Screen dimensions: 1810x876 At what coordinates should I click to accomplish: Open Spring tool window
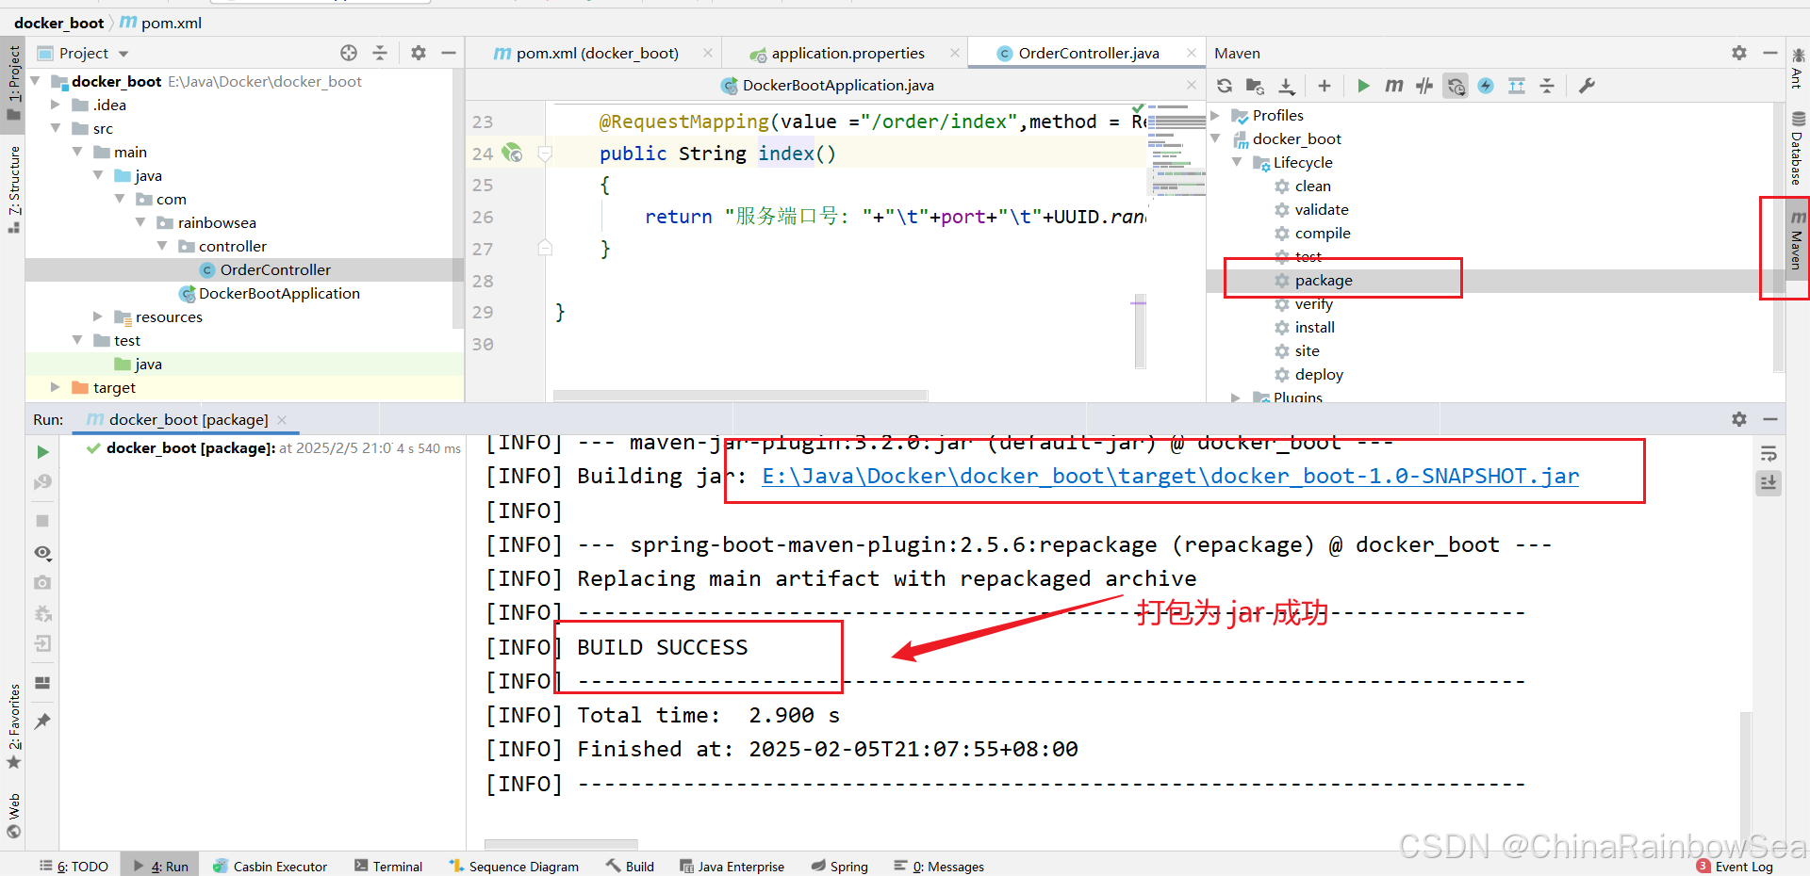[840, 866]
